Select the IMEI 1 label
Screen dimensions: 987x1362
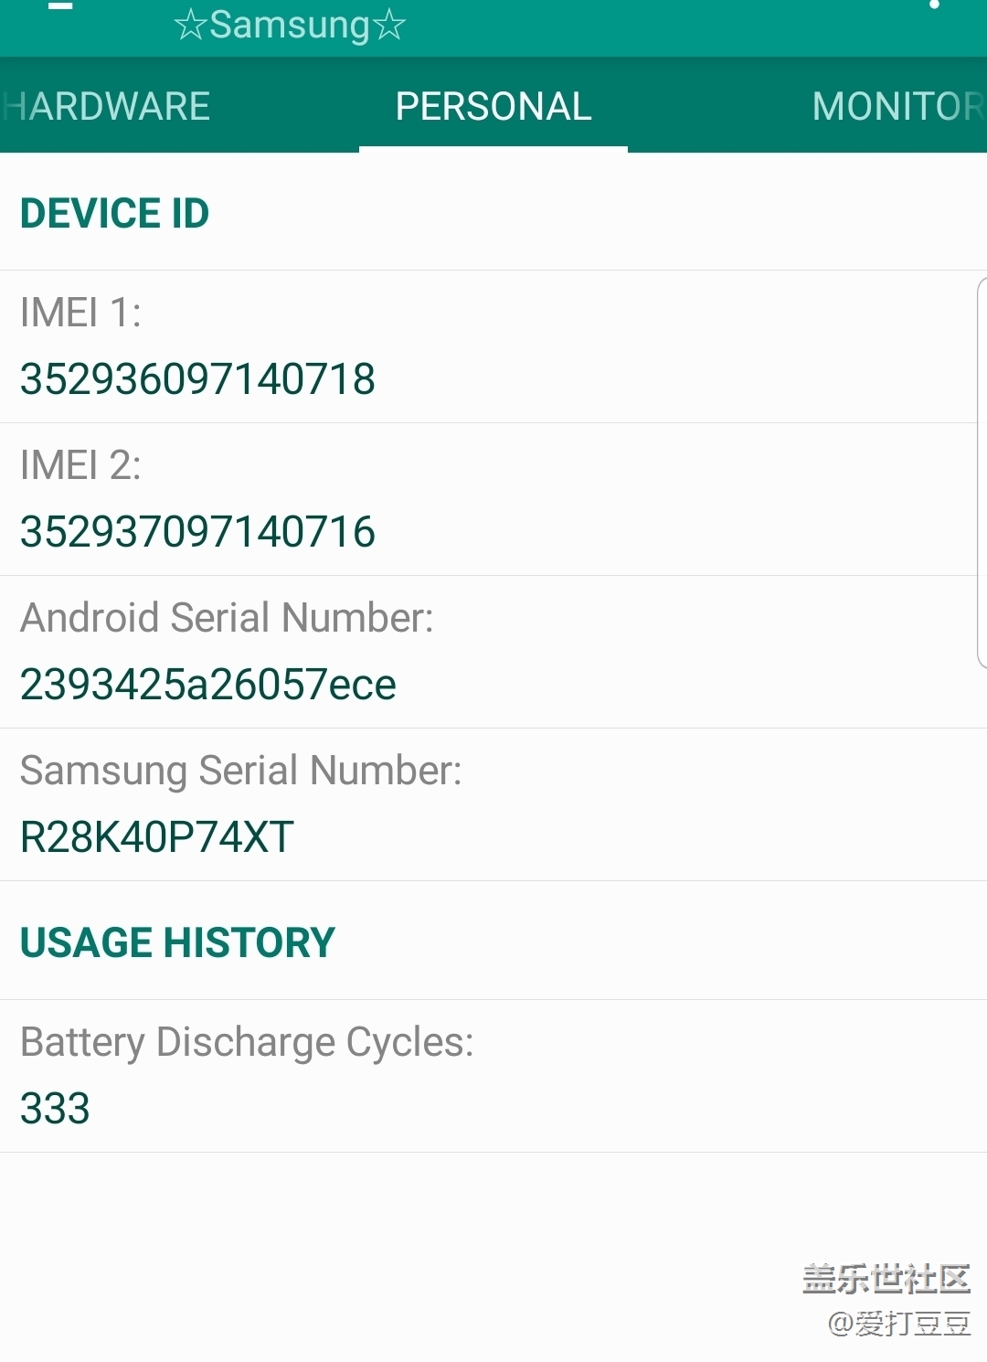coord(80,313)
